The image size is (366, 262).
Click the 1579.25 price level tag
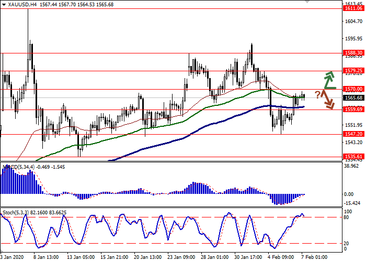click(354, 70)
